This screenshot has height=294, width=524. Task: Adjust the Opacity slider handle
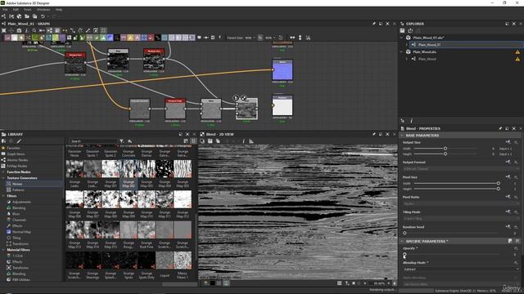[x=404, y=254]
